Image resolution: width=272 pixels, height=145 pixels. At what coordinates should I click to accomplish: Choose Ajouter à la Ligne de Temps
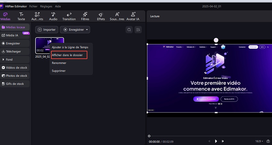(70, 47)
